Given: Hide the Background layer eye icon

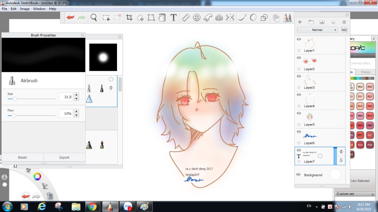Looking at the screenshot, I should (298, 175).
